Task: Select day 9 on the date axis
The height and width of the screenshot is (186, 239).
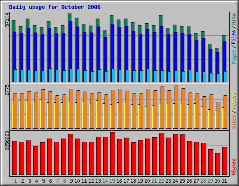Action: coord(71,181)
